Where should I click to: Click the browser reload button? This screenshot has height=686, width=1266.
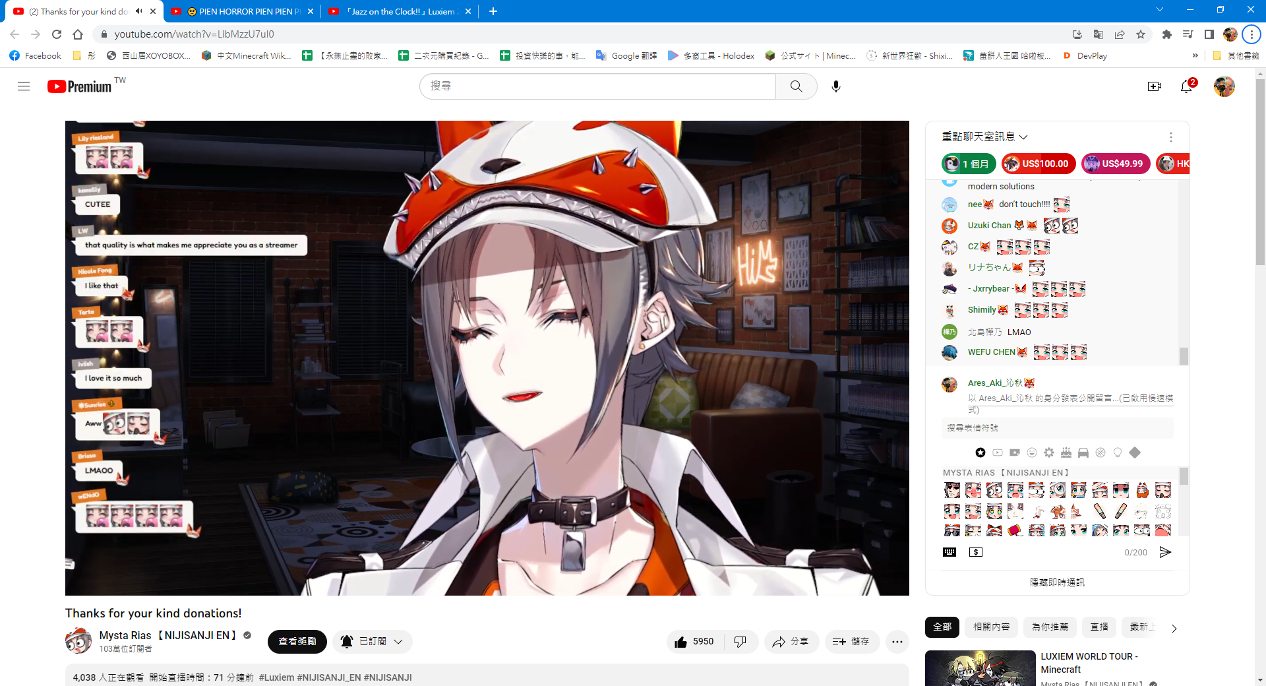[57, 34]
